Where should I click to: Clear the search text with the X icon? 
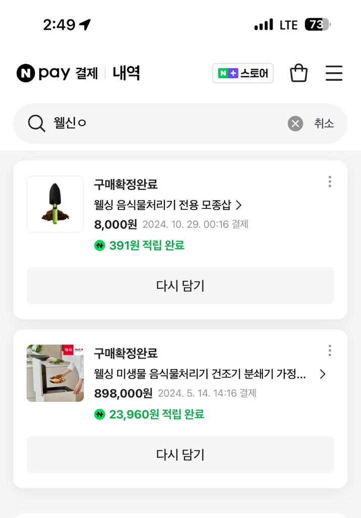295,123
